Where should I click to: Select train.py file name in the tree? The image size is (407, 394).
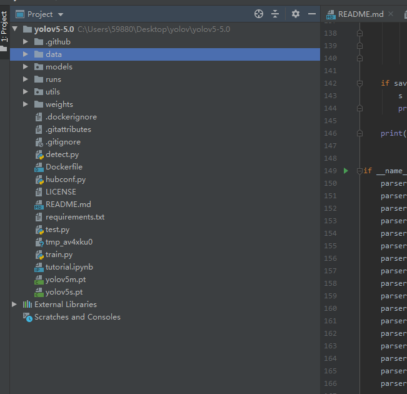[59, 255]
